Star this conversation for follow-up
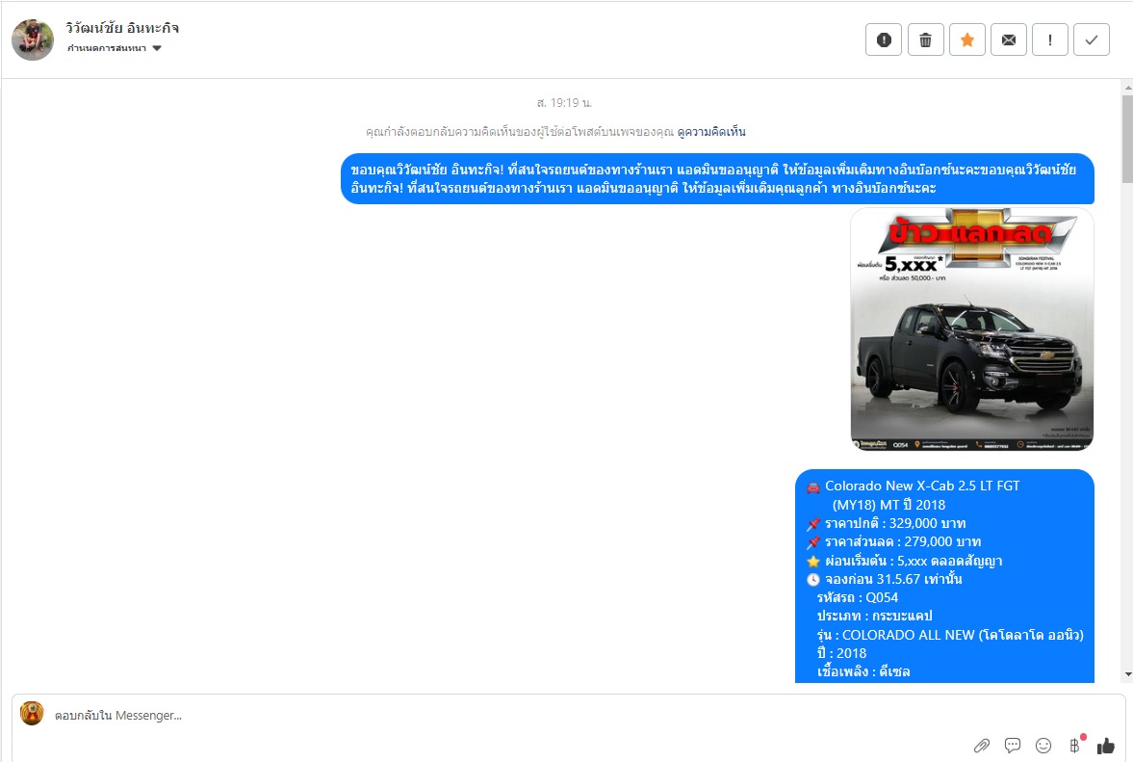Viewport: 1133px width, 762px height. [966, 39]
